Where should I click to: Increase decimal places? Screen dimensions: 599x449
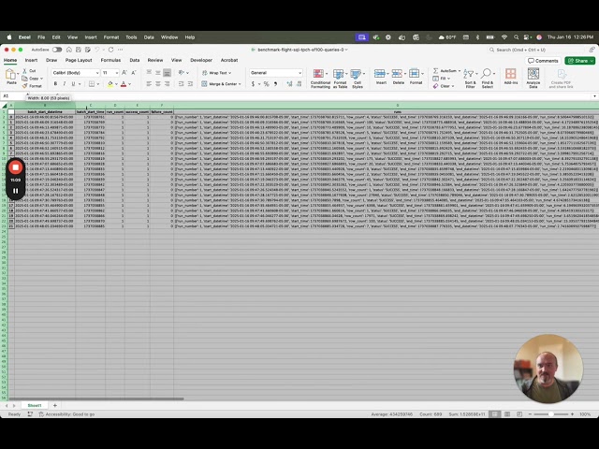point(289,83)
